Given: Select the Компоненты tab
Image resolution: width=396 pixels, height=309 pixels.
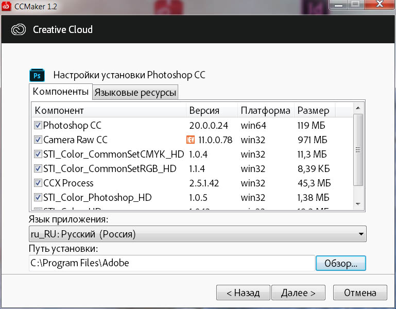Looking at the screenshot, I should [61, 92].
